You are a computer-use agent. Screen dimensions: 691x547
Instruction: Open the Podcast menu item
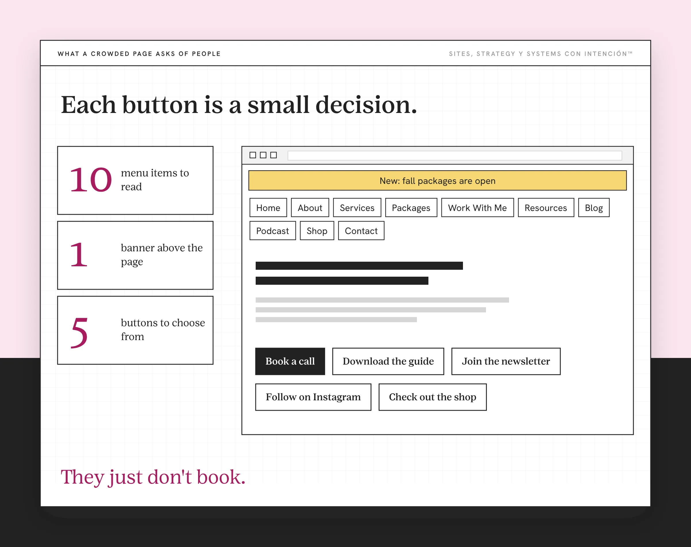click(x=273, y=231)
